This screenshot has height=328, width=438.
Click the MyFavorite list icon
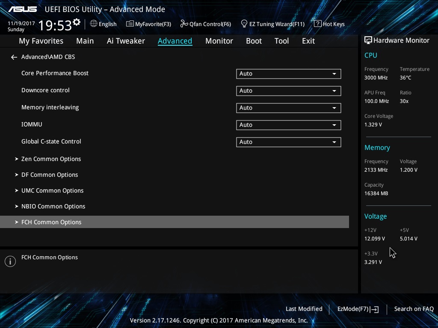point(130,24)
